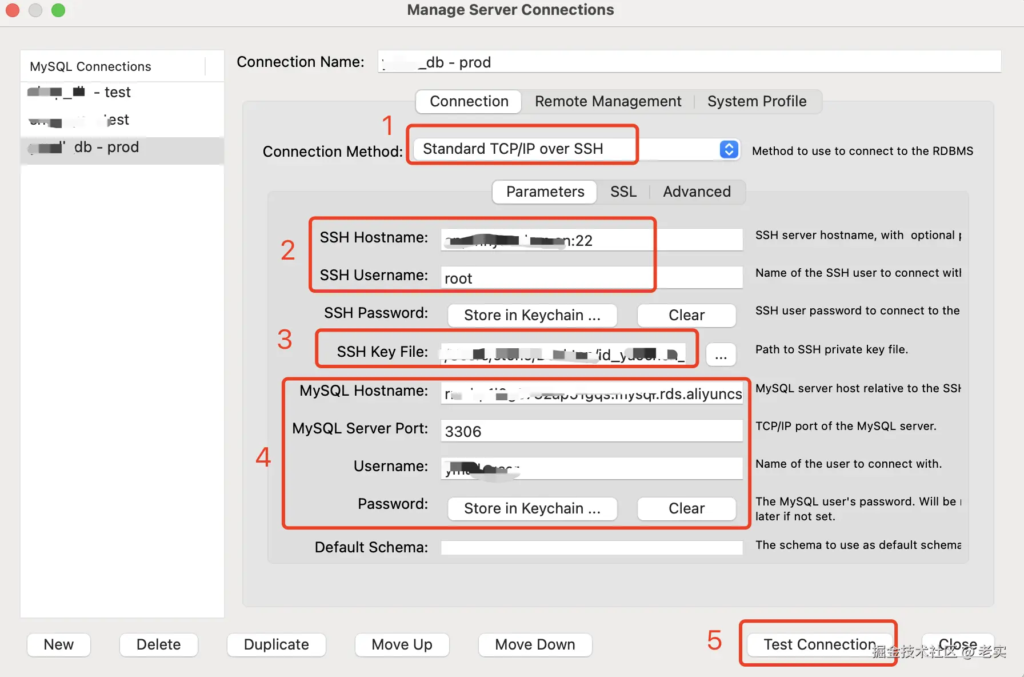Select the SSL tab
The image size is (1024, 677).
(x=623, y=192)
